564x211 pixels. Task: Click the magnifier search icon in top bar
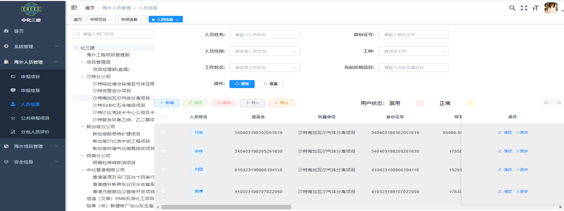click(512, 8)
